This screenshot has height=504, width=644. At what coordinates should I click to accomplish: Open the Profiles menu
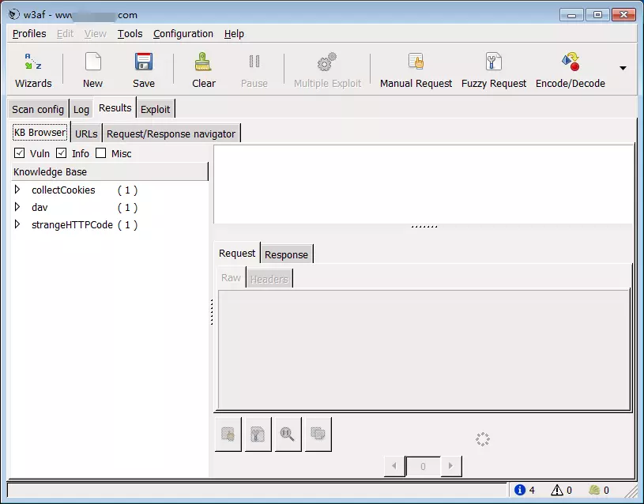click(x=29, y=34)
